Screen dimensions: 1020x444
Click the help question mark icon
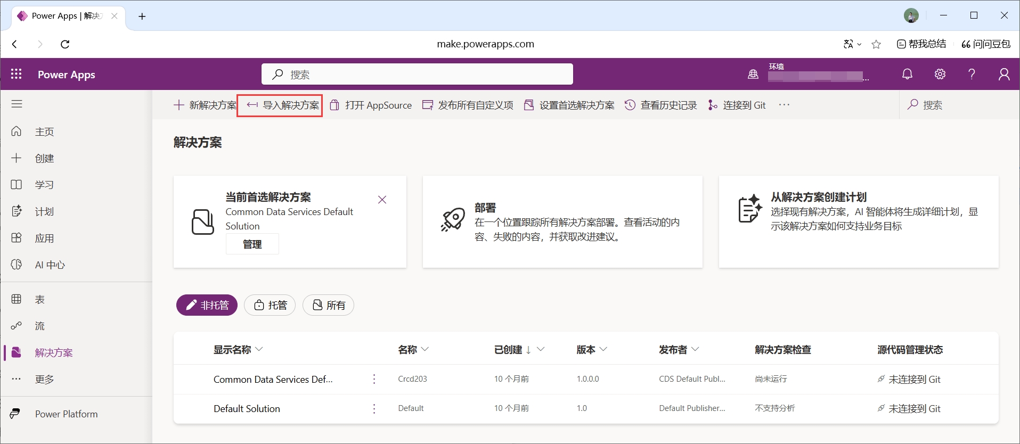pos(972,74)
